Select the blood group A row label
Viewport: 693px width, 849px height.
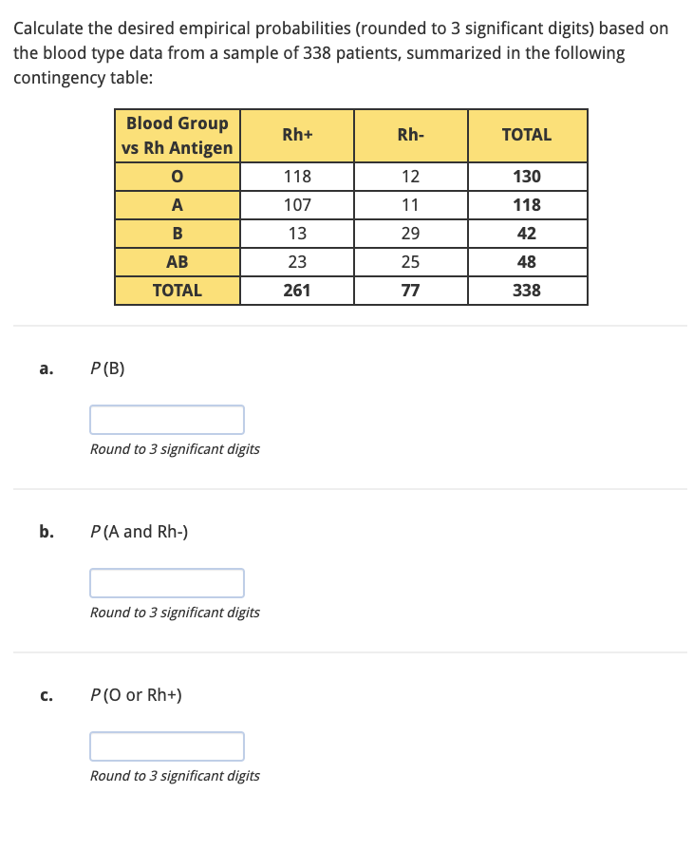tap(176, 204)
